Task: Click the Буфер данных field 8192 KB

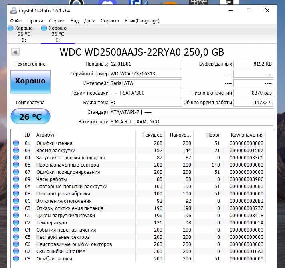Action: click(x=253, y=64)
